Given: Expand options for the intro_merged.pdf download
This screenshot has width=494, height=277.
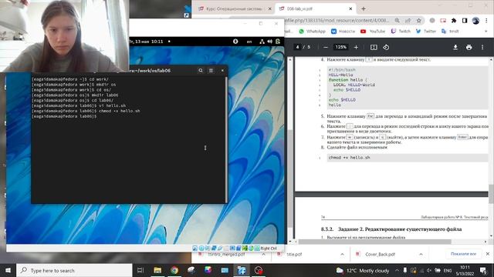Looking at the screenshot, I should point(264,254).
